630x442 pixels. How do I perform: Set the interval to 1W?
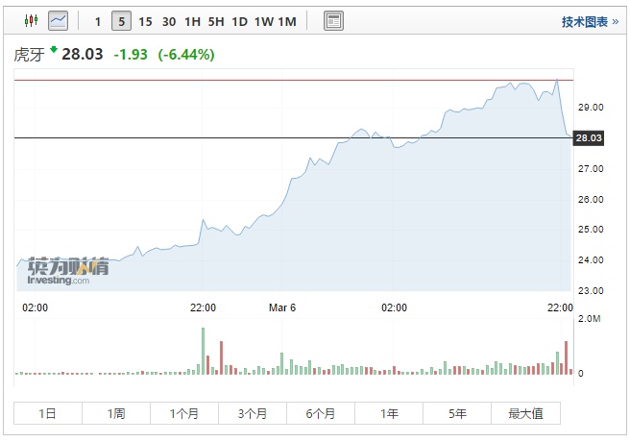point(263,21)
